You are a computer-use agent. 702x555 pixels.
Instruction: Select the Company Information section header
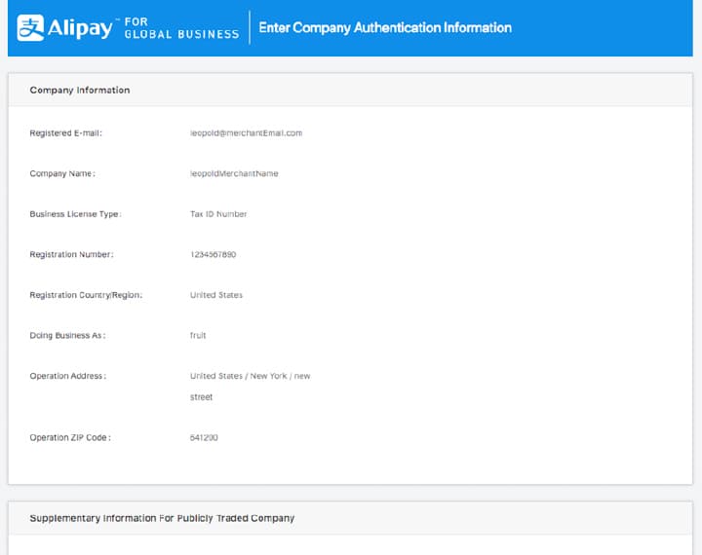tap(80, 91)
